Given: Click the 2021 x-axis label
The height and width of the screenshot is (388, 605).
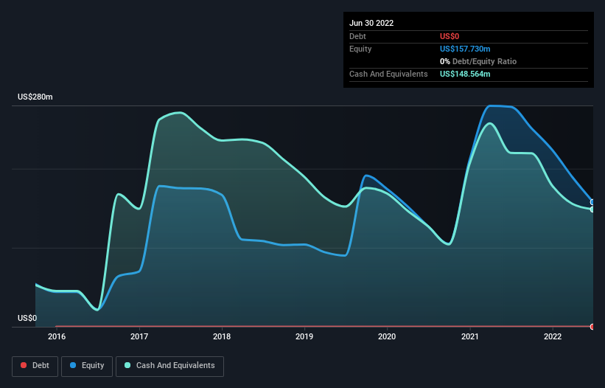Looking at the screenshot, I should (470, 336).
